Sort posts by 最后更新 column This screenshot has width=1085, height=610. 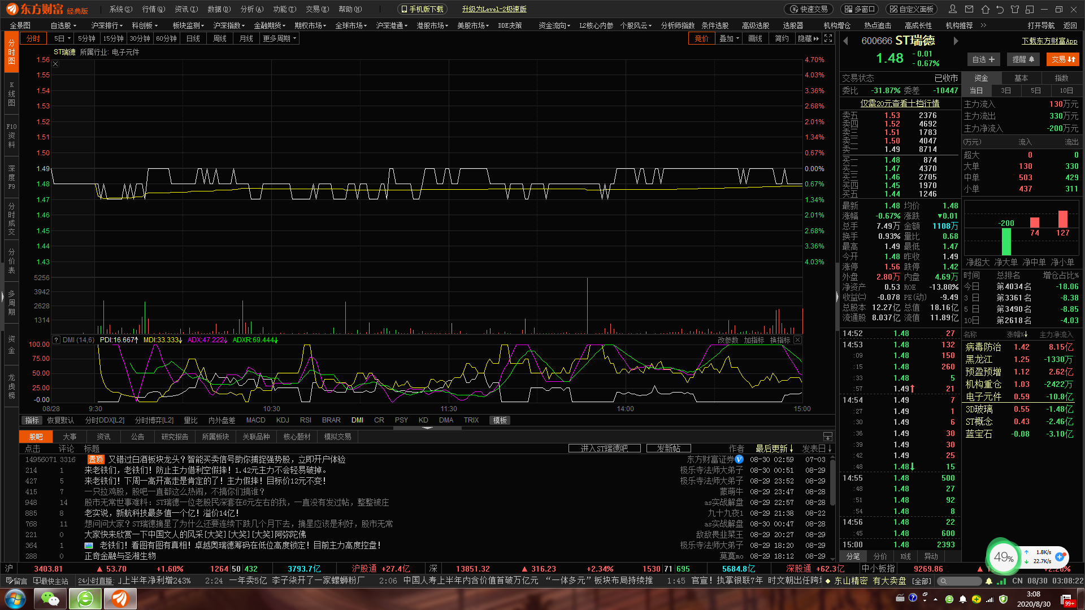click(774, 448)
